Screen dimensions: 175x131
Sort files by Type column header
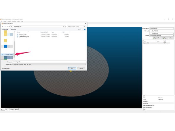pos(53,32)
